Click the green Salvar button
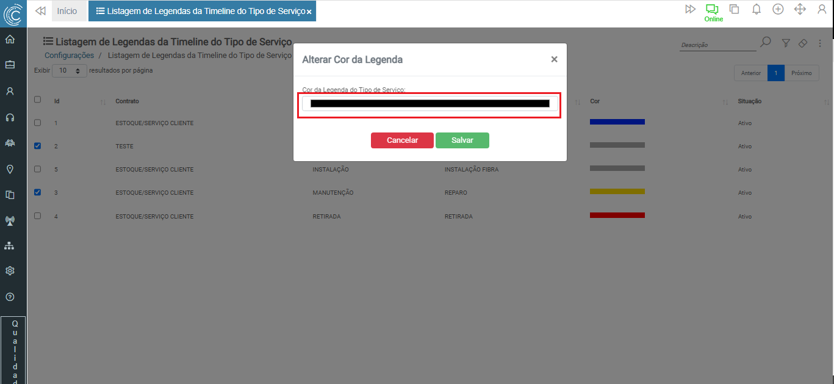Screen dimensions: 834x384 click(462, 140)
